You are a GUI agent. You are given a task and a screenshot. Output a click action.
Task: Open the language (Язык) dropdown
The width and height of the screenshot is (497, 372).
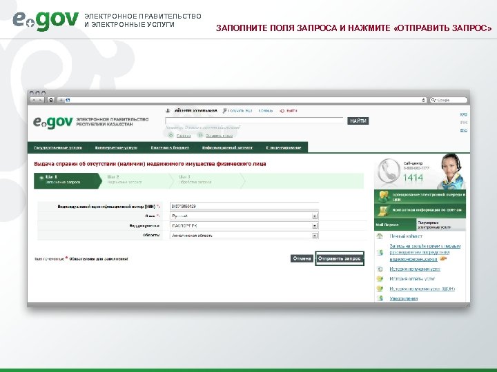point(244,216)
